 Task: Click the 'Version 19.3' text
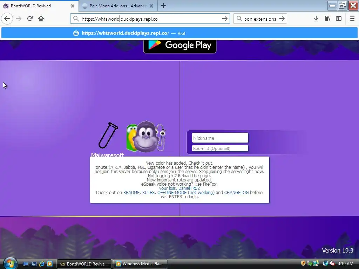coord(338,250)
